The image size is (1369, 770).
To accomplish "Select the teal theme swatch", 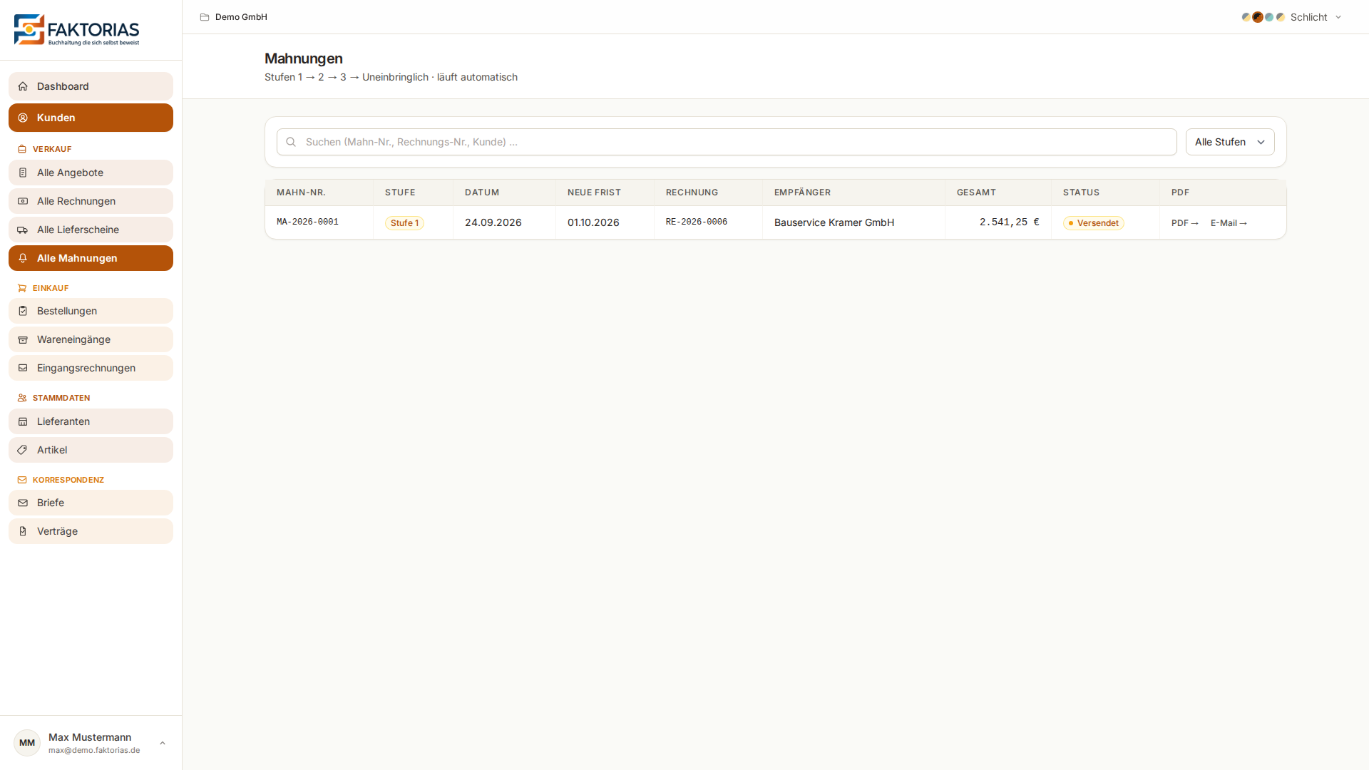I will point(1269,17).
